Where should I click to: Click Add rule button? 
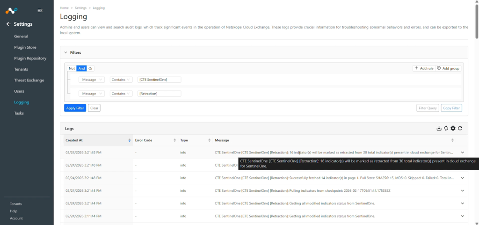tap(424, 68)
